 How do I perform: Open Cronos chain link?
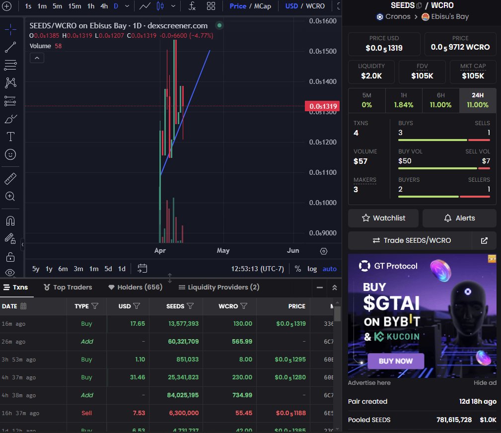394,16
